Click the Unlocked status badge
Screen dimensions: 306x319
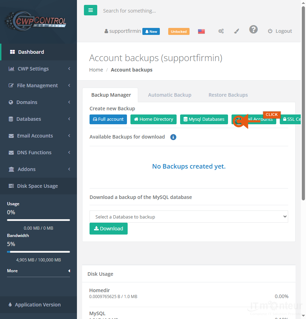click(x=179, y=31)
